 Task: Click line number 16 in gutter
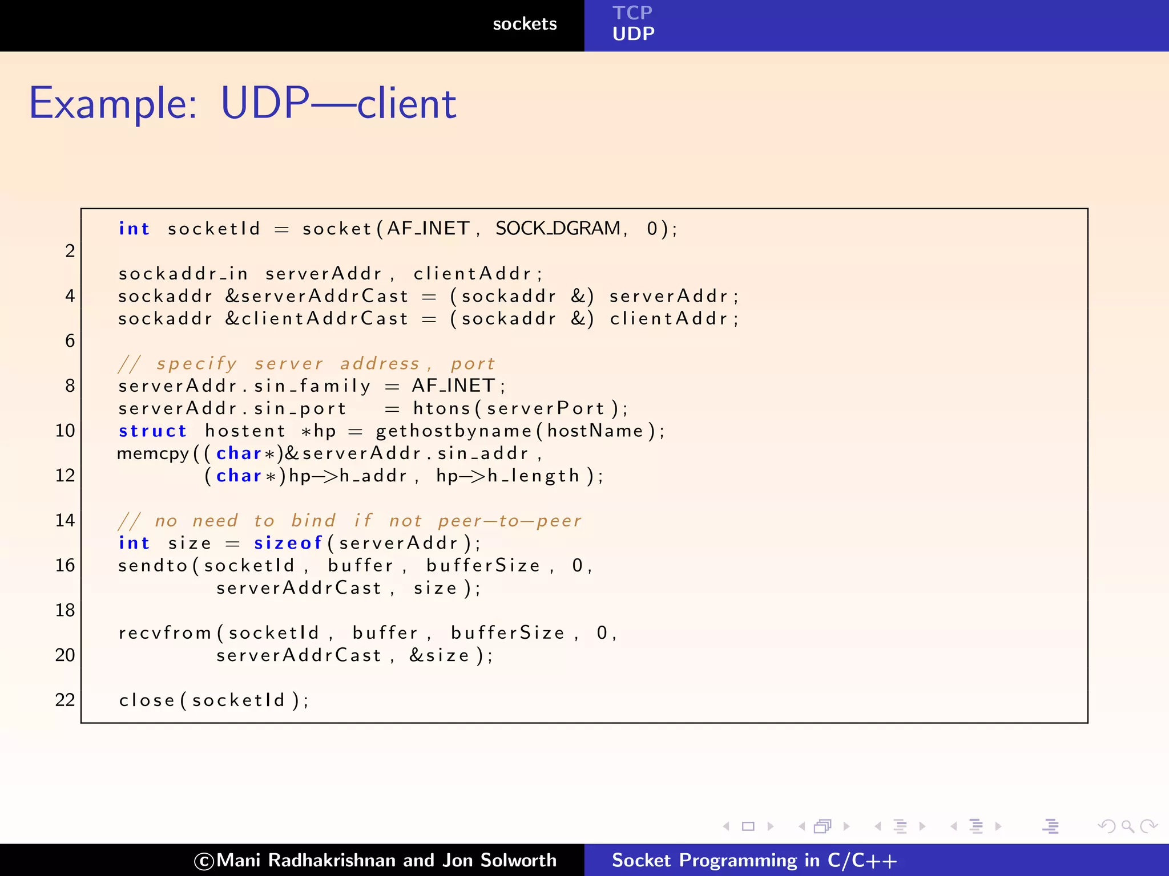click(65, 565)
